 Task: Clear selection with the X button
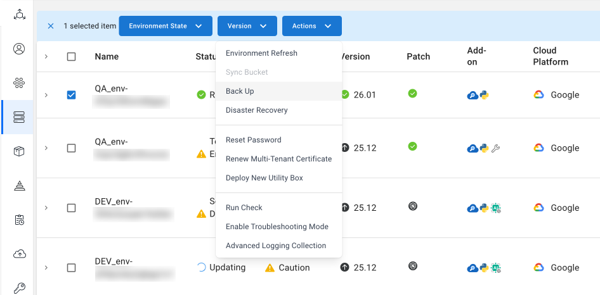[x=51, y=26]
